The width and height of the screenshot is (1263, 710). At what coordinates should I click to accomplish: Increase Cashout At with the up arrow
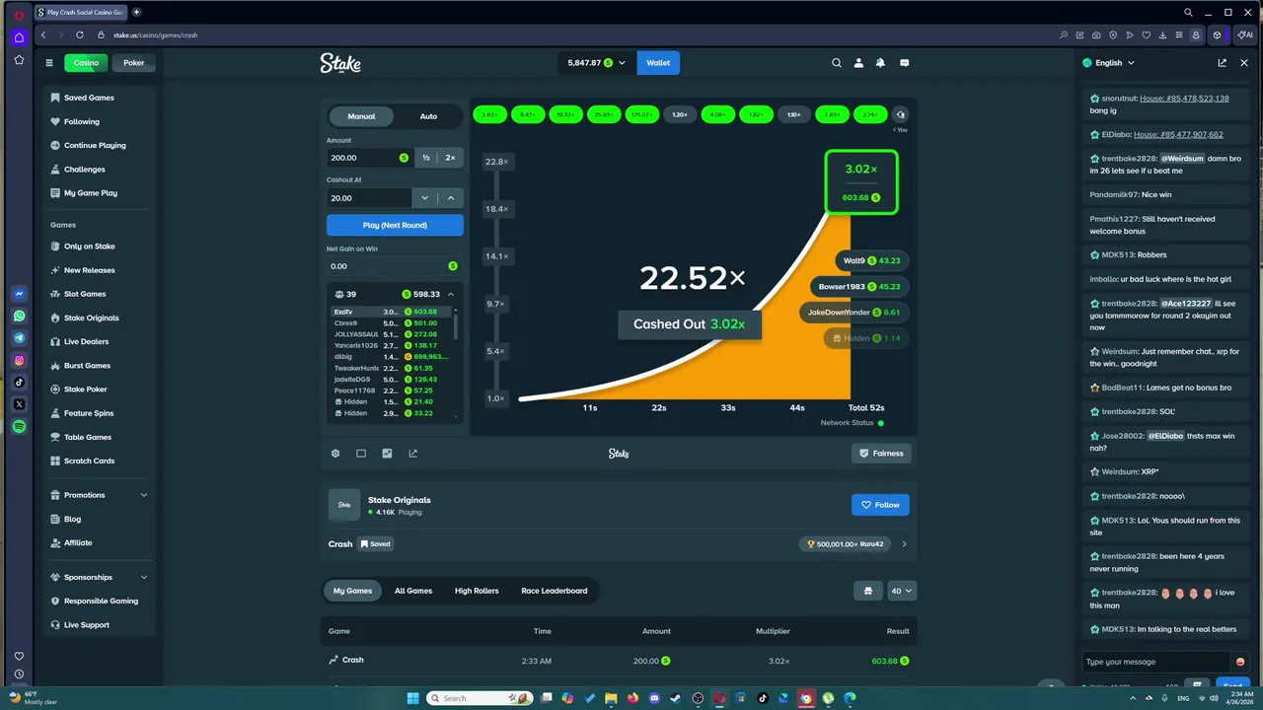[x=451, y=198]
